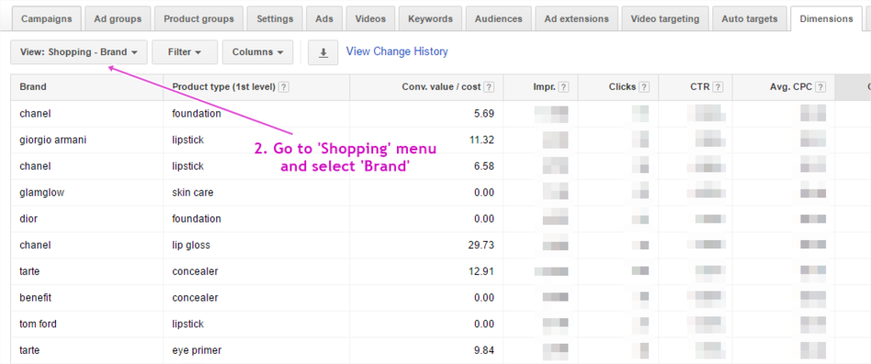Image resolution: width=871 pixels, height=364 pixels.
Task: Select the Dimensions tab
Action: (x=827, y=19)
